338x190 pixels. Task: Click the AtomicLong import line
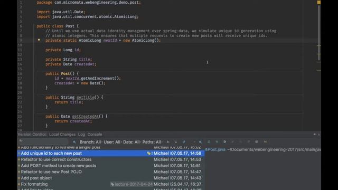tap(88, 16)
